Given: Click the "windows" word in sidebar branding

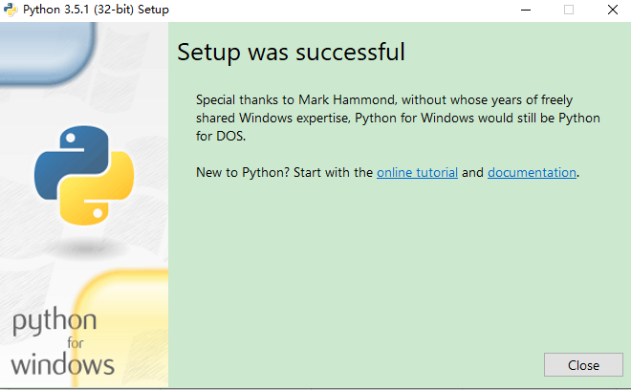Looking at the screenshot, I should (63, 364).
